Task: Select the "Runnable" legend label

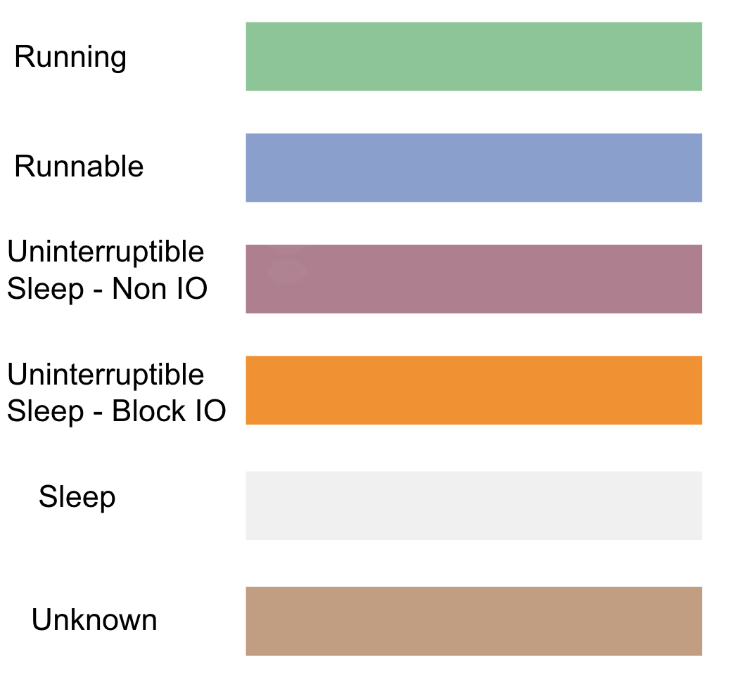Action: (79, 167)
